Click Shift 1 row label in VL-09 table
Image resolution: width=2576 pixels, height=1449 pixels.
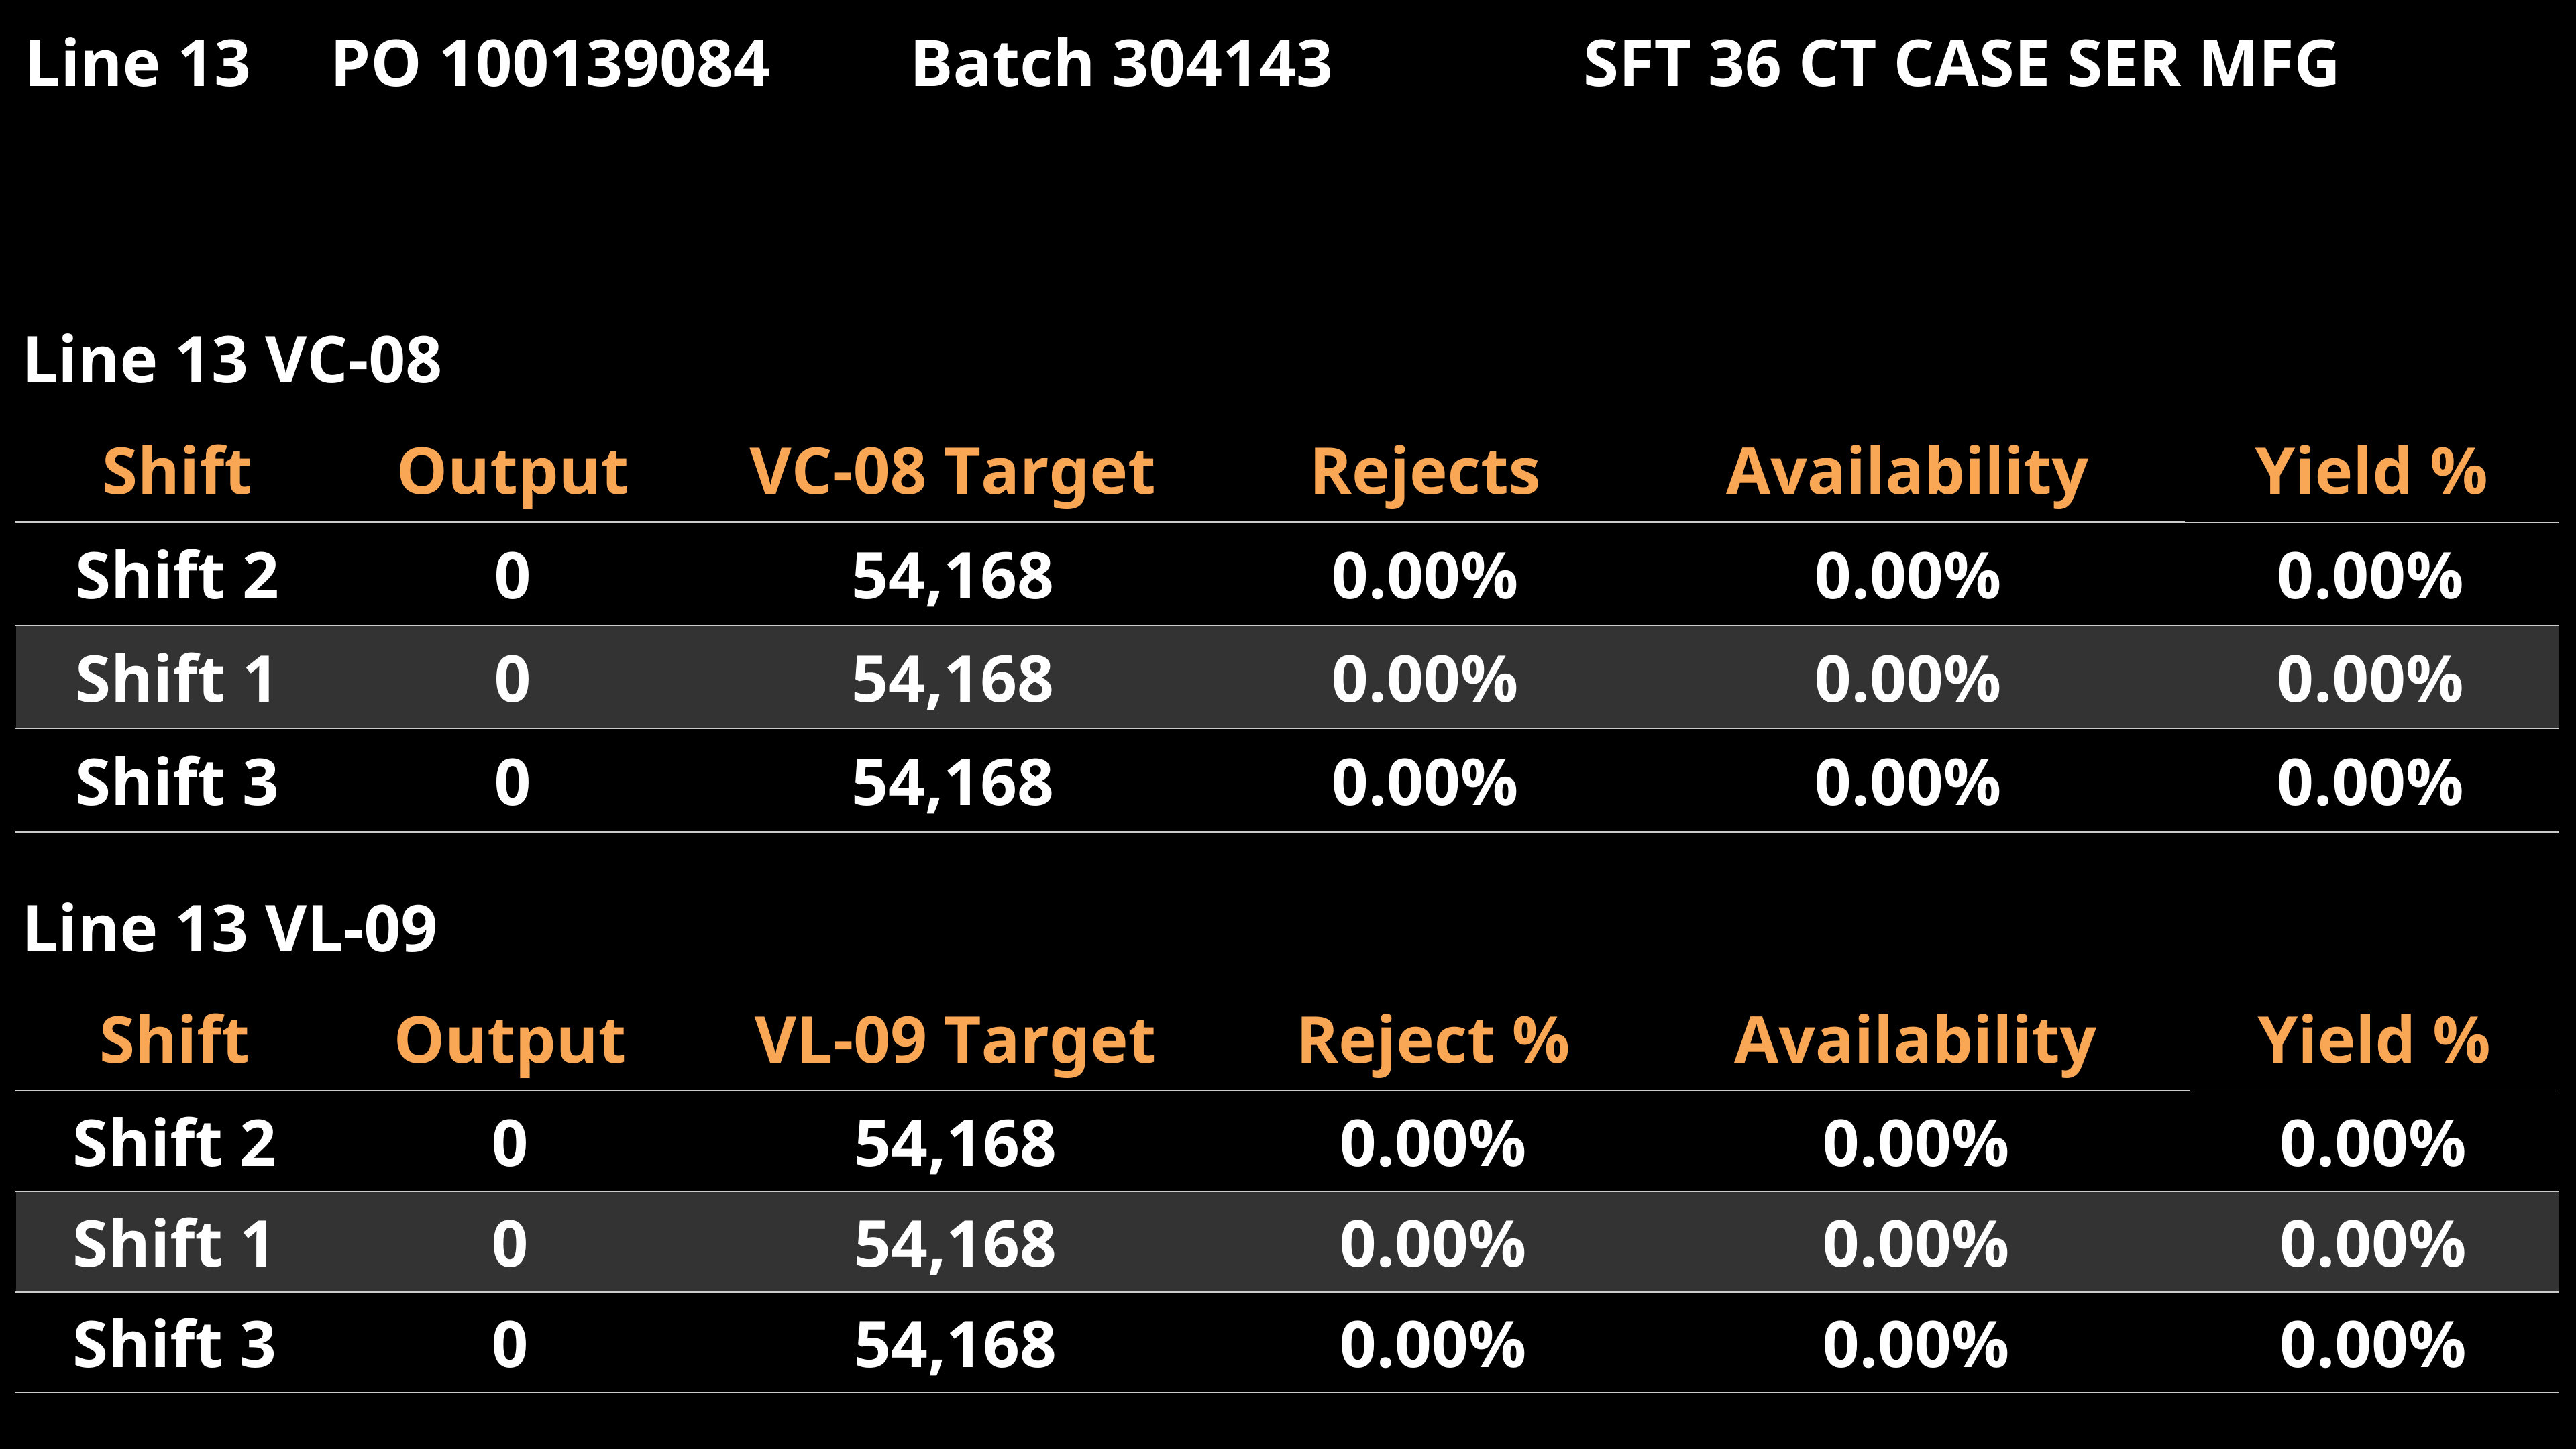[173, 1245]
